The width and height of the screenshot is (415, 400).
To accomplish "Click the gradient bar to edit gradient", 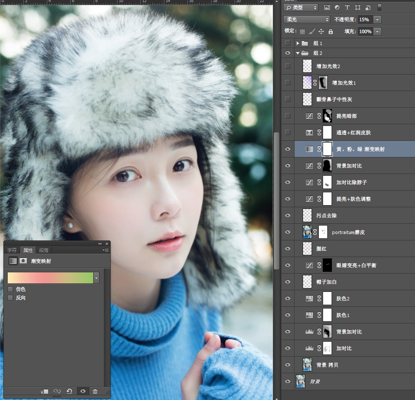I will coord(50,278).
